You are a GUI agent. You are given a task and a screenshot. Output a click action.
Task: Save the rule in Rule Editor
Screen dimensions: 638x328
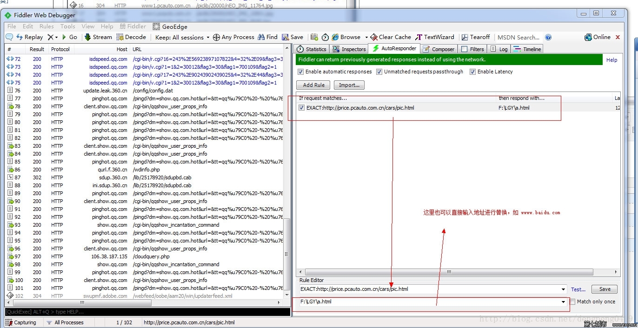(x=605, y=289)
